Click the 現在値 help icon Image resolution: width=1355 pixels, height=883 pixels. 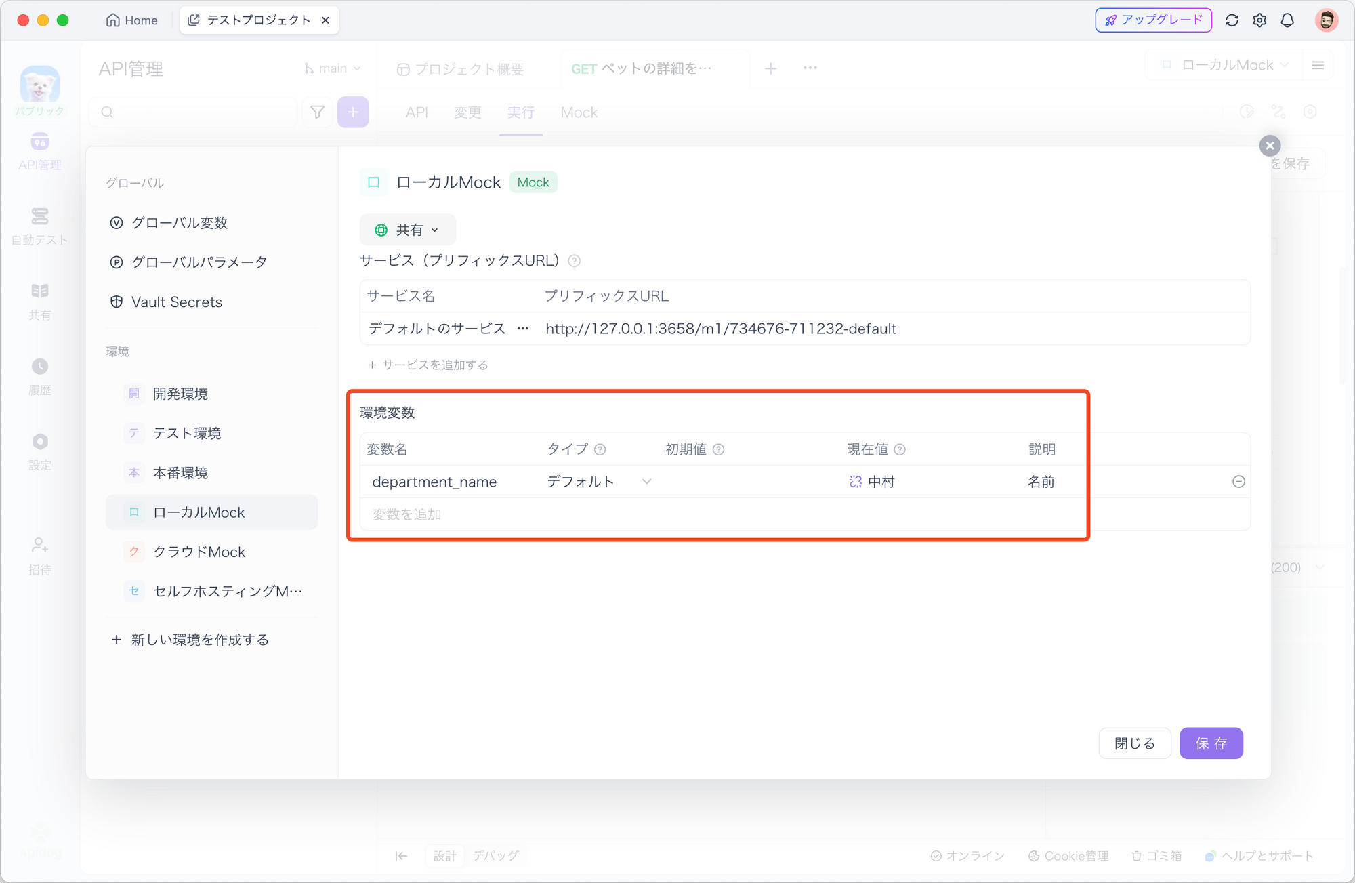(900, 449)
